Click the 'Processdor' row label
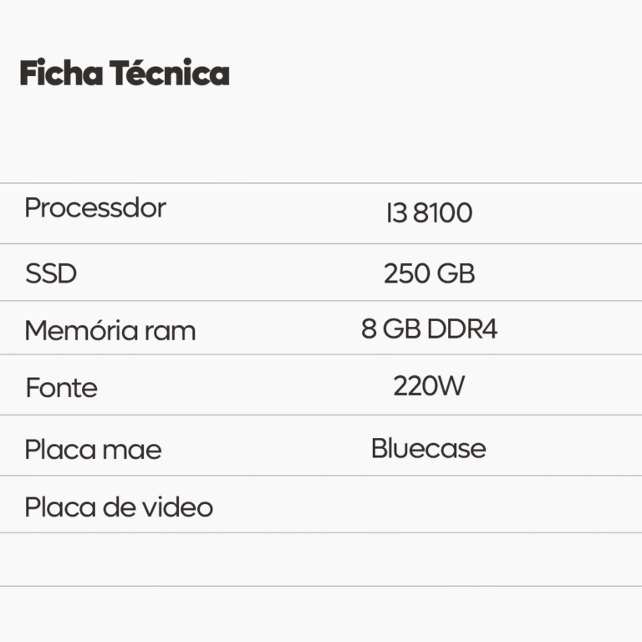This screenshot has height=642, width=642. pos(95,208)
